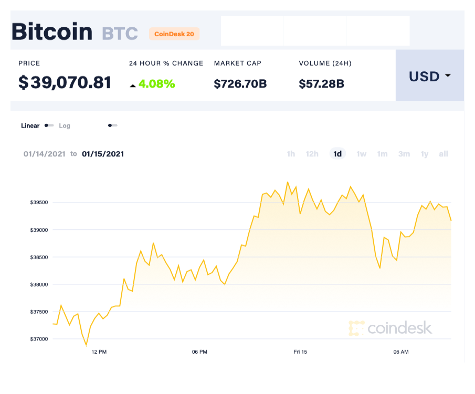Toggle the Linear scale switch
Screen dimensions: 475x394
click(x=48, y=126)
